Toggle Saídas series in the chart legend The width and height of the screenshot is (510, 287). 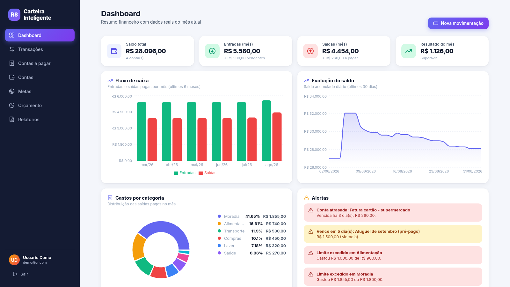click(x=208, y=173)
